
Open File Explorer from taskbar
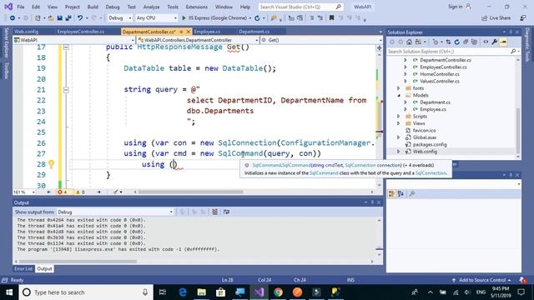click(x=202, y=292)
